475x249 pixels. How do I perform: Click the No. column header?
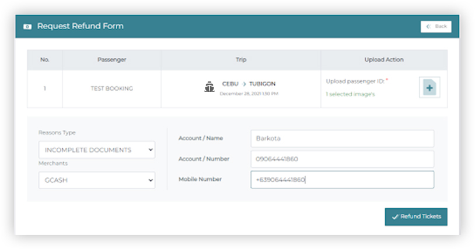[x=45, y=60]
